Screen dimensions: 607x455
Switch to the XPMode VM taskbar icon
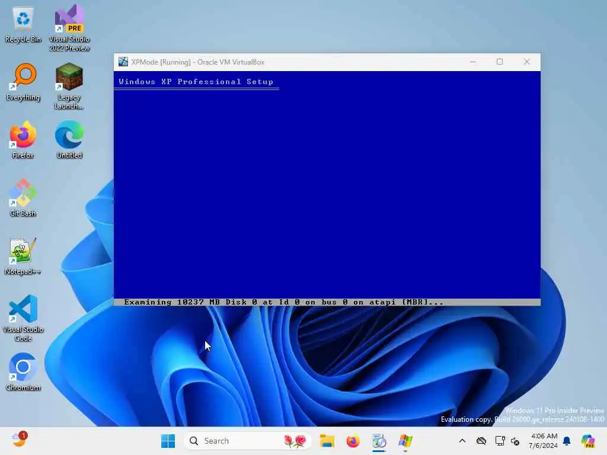click(405, 441)
